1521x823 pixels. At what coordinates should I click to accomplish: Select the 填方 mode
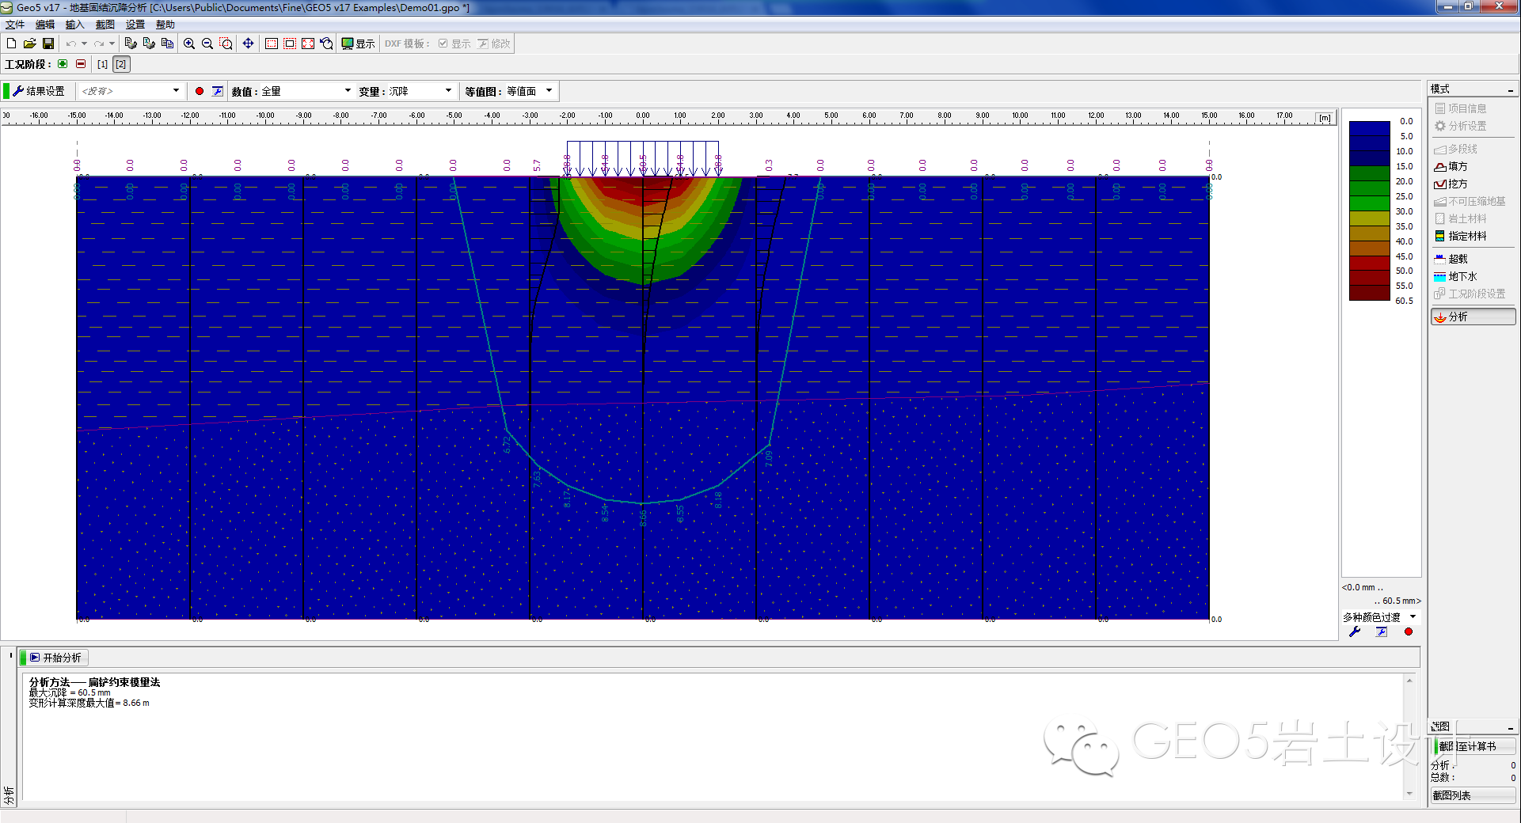pyautogui.click(x=1451, y=166)
